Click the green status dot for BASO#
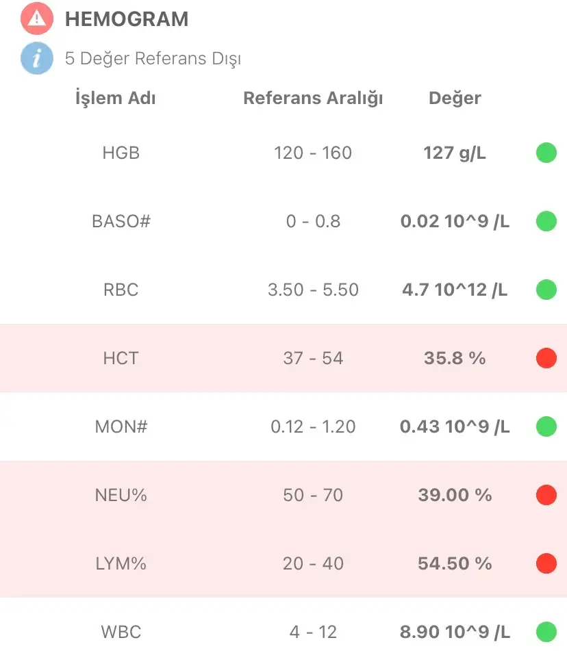567x651 pixels. (x=546, y=221)
